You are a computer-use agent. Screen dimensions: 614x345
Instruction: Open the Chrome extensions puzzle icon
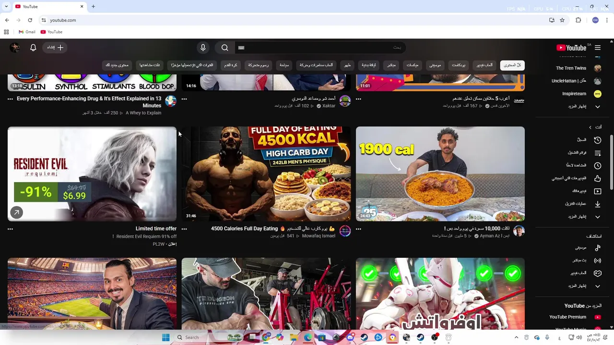point(579,20)
